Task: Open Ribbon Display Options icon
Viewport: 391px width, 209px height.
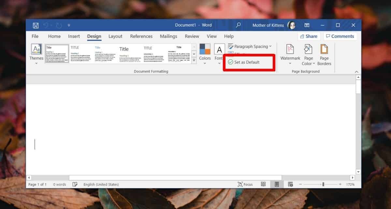Action: coord(307,25)
